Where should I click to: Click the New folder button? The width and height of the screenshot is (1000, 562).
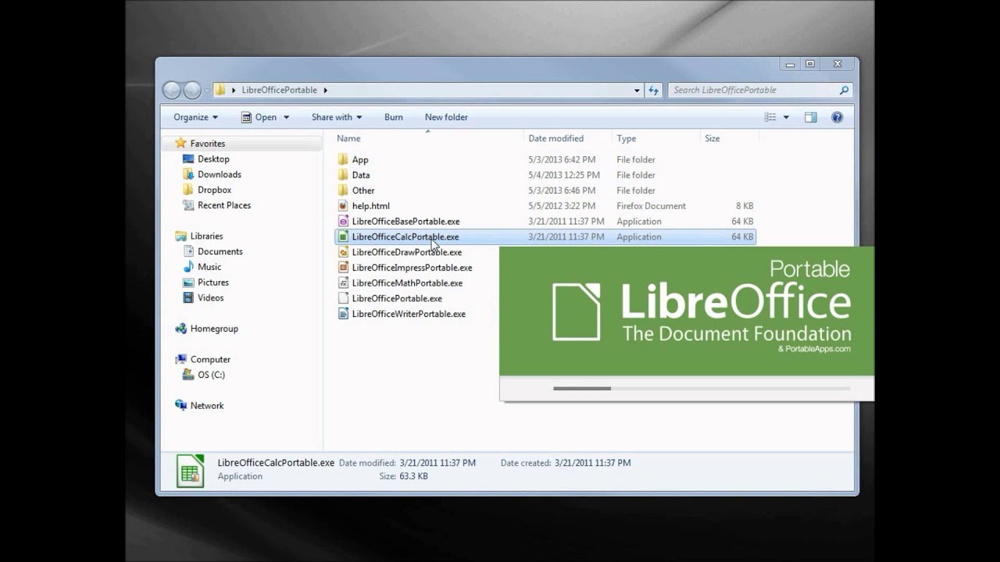tap(446, 117)
